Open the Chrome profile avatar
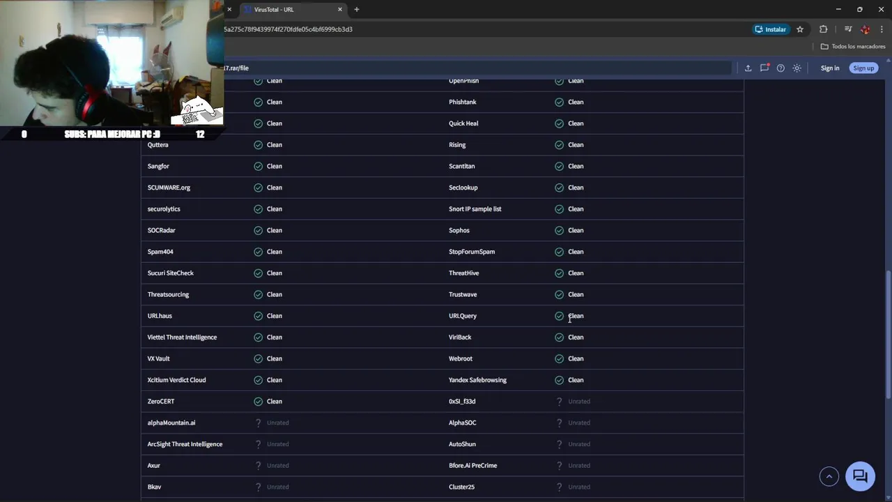Image resolution: width=892 pixels, height=502 pixels. 866,29
